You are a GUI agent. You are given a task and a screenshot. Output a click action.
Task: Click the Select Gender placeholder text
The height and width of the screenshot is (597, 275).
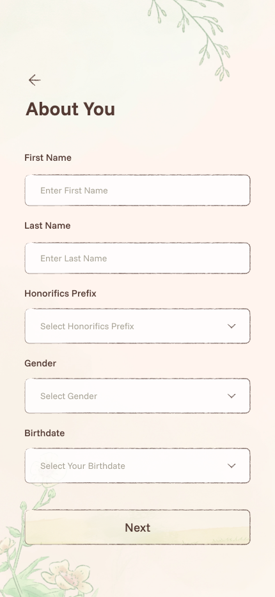(69, 396)
